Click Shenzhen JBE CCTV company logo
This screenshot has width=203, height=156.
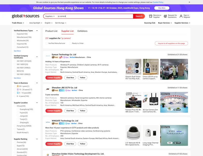[48, 89]
